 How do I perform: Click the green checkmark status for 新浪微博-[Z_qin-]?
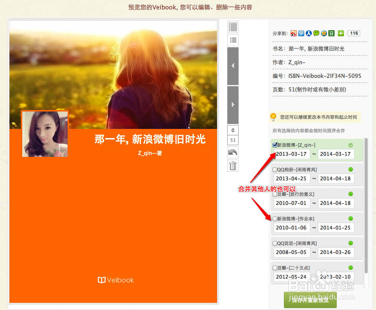coord(351,145)
